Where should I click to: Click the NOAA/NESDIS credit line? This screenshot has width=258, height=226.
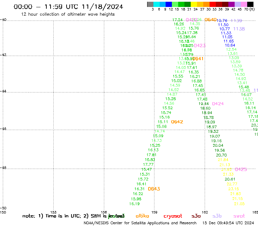coord(140,223)
